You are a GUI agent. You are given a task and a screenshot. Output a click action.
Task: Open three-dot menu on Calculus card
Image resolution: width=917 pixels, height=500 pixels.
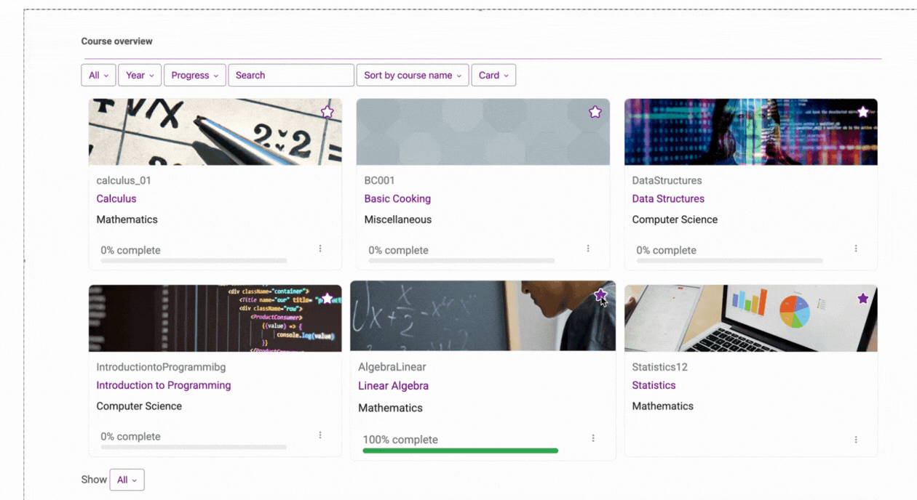click(320, 249)
